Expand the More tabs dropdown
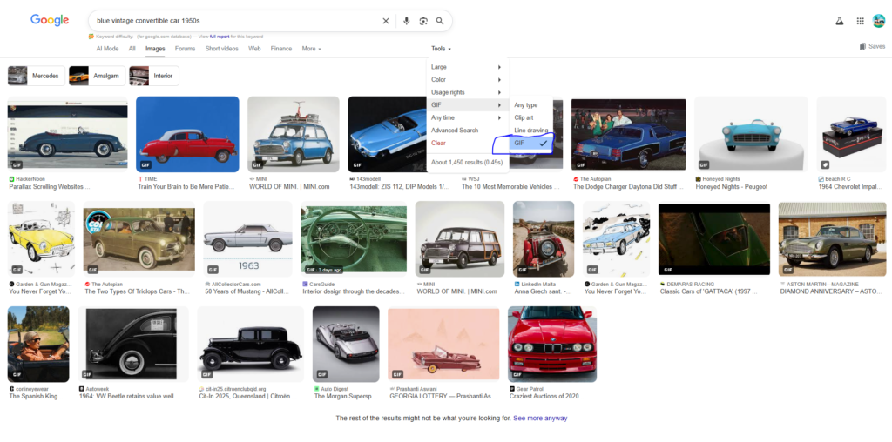 (311, 49)
